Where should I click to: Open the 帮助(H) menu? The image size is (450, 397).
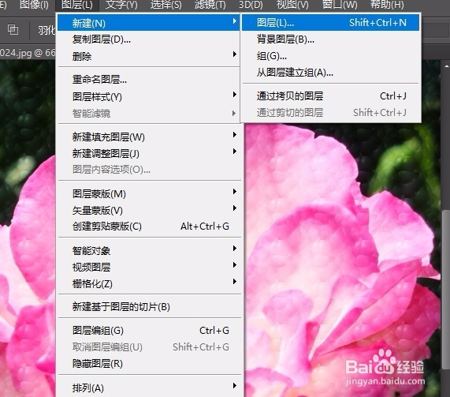(387, 5)
